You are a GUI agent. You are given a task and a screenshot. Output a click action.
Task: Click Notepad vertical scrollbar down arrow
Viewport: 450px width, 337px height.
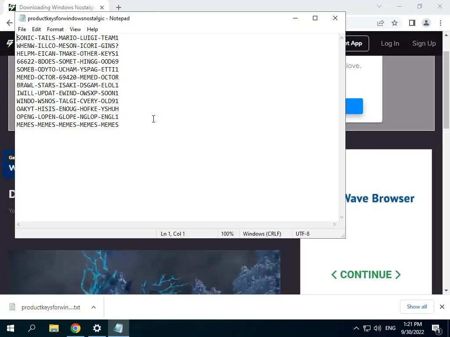click(x=341, y=217)
